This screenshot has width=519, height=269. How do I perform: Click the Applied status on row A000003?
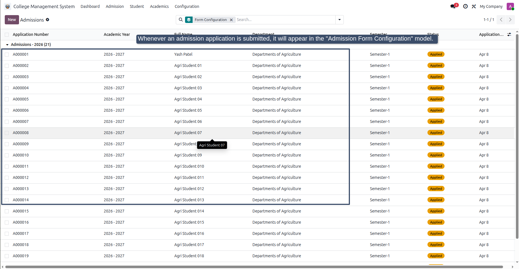pos(436,77)
